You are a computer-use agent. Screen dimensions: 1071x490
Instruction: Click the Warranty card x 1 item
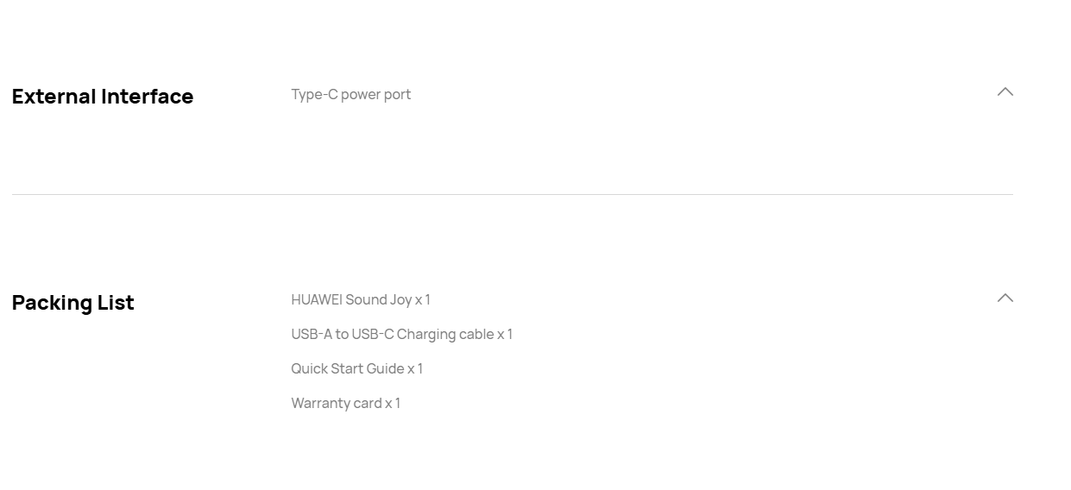tap(346, 403)
